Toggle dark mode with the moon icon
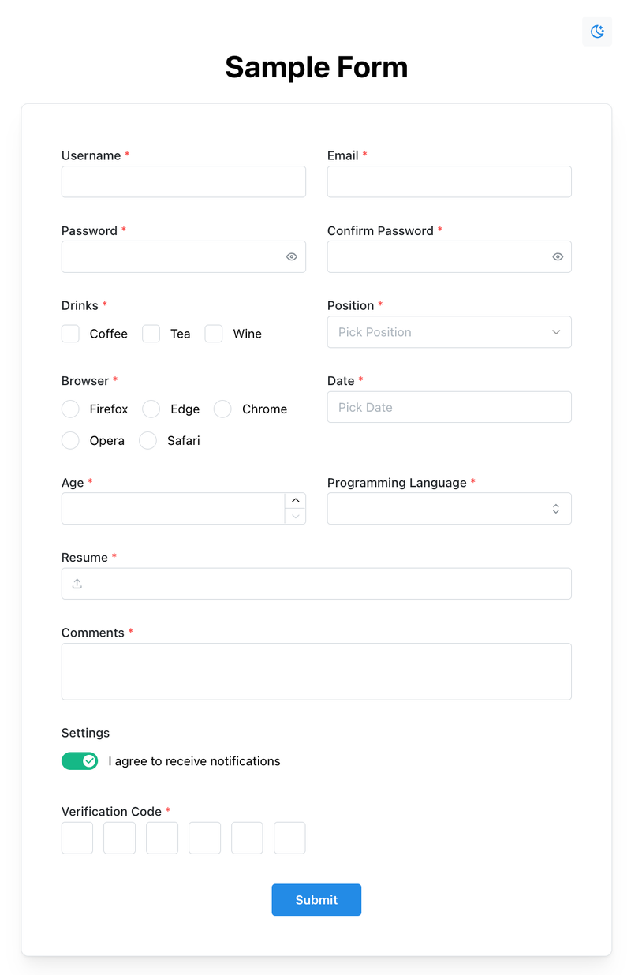 [597, 32]
